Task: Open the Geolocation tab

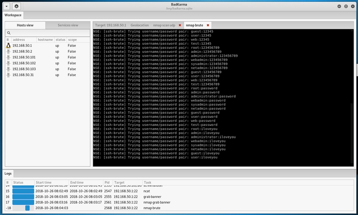Action: click(140, 25)
